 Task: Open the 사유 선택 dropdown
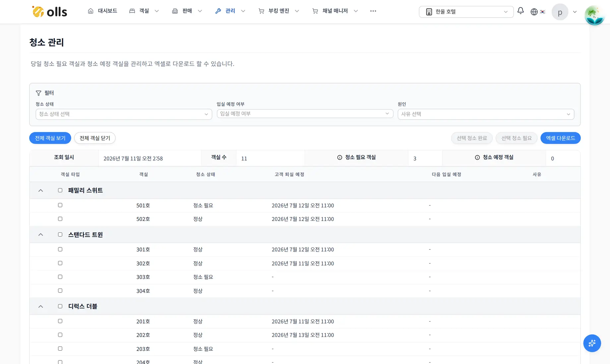coord(486,114)
